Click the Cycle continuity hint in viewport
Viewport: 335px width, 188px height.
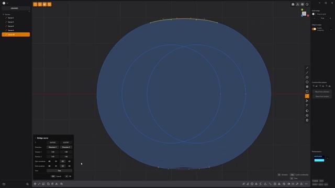pos(299,175)
